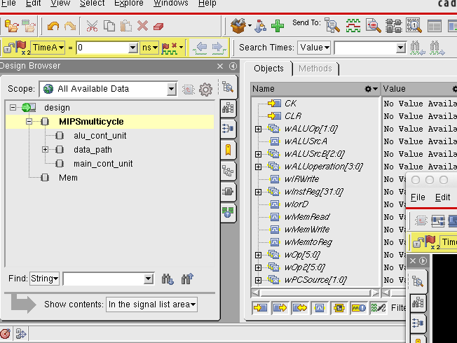Click the green plus icon in toolbar

[x=278, y=26]
